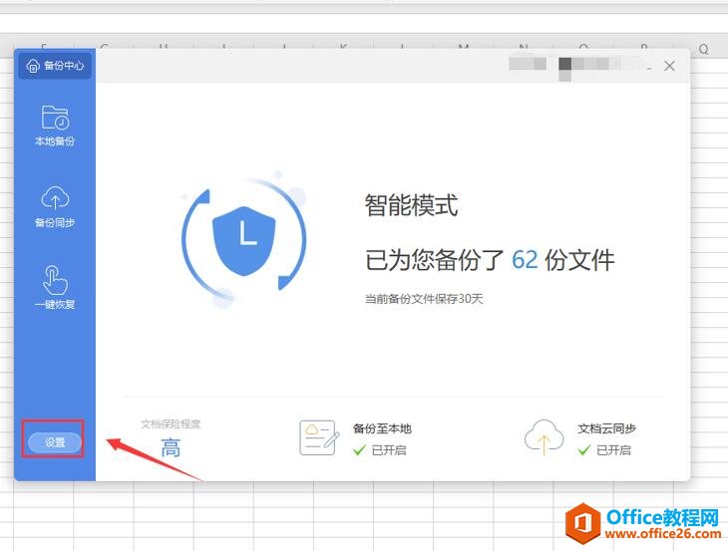Click the 智能模式 heading text
Screen dimensions: 728x551
[411, 205]
